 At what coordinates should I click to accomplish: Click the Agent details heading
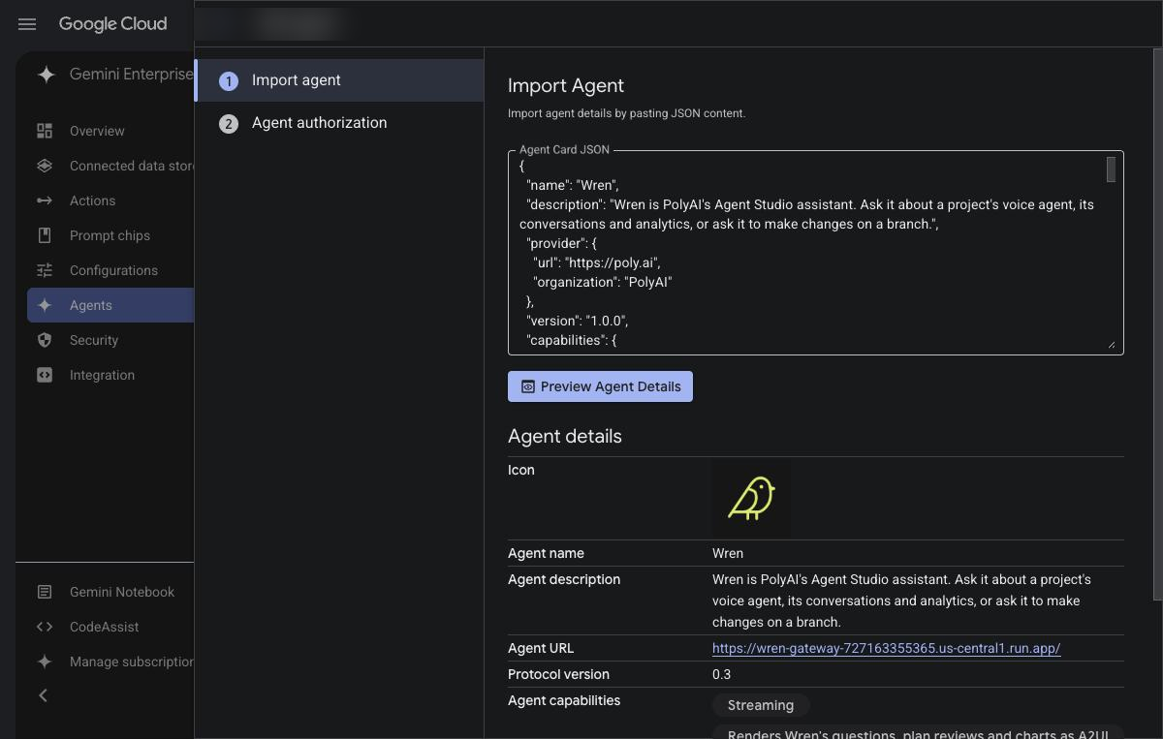click(565, 436)
